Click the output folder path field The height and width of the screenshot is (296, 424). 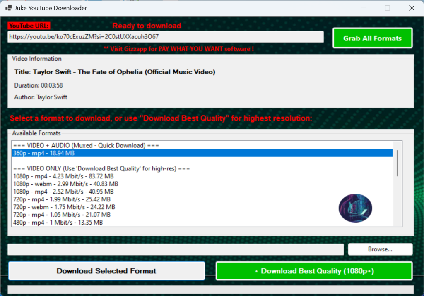[x=176, y=249]
